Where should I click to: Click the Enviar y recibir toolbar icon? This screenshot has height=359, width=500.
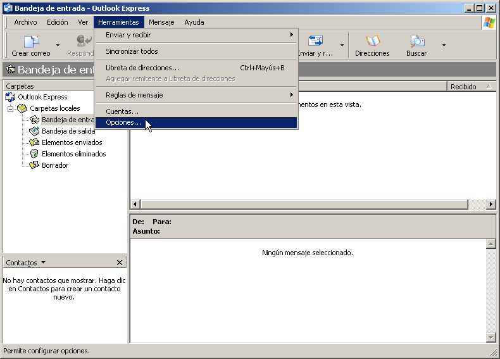coord(315,41)
